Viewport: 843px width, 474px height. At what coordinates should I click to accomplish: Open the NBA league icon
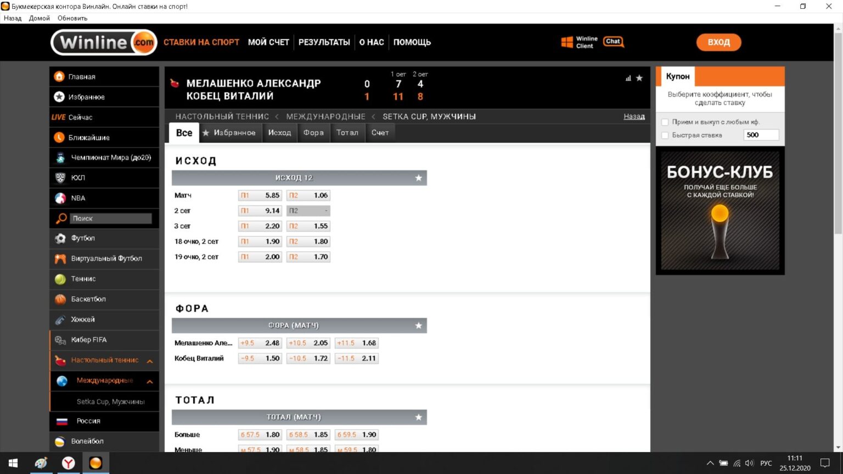coord(60,198)
